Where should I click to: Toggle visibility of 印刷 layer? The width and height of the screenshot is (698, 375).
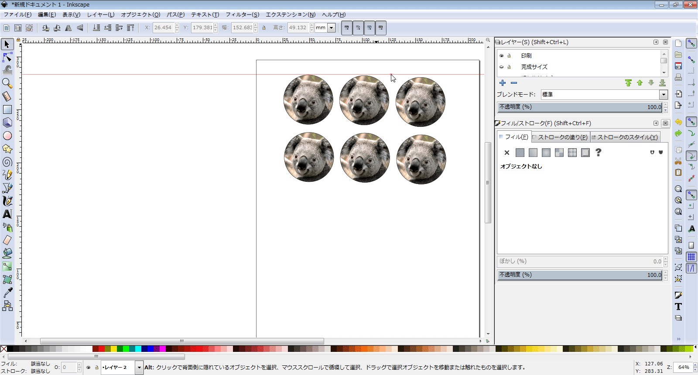[501, 56]
